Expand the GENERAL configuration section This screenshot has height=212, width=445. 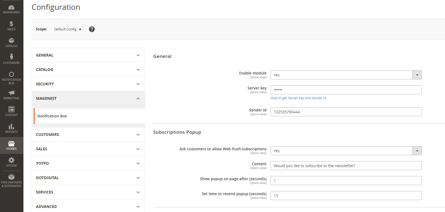88,55
